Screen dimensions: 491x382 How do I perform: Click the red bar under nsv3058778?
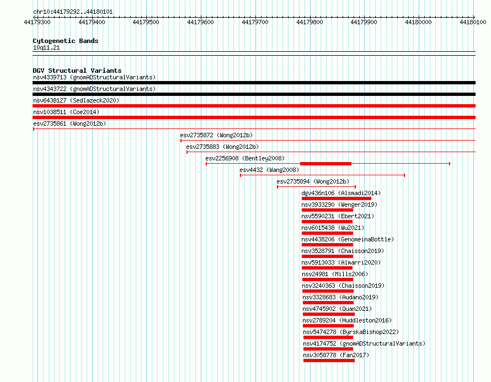tap(329, 361)
